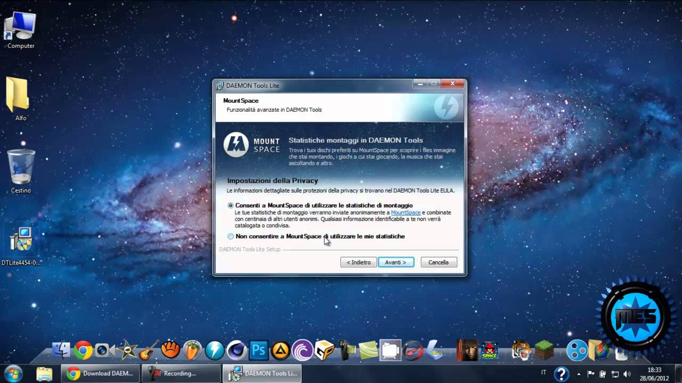The image size is (682, 383).
Task: Click the orange paw icon in dock
Action: point(170,349)
